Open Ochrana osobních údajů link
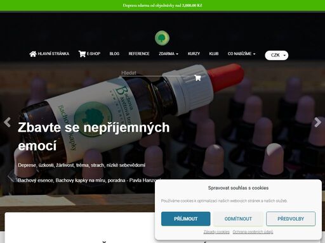The image size is (325, 243). 253,232
